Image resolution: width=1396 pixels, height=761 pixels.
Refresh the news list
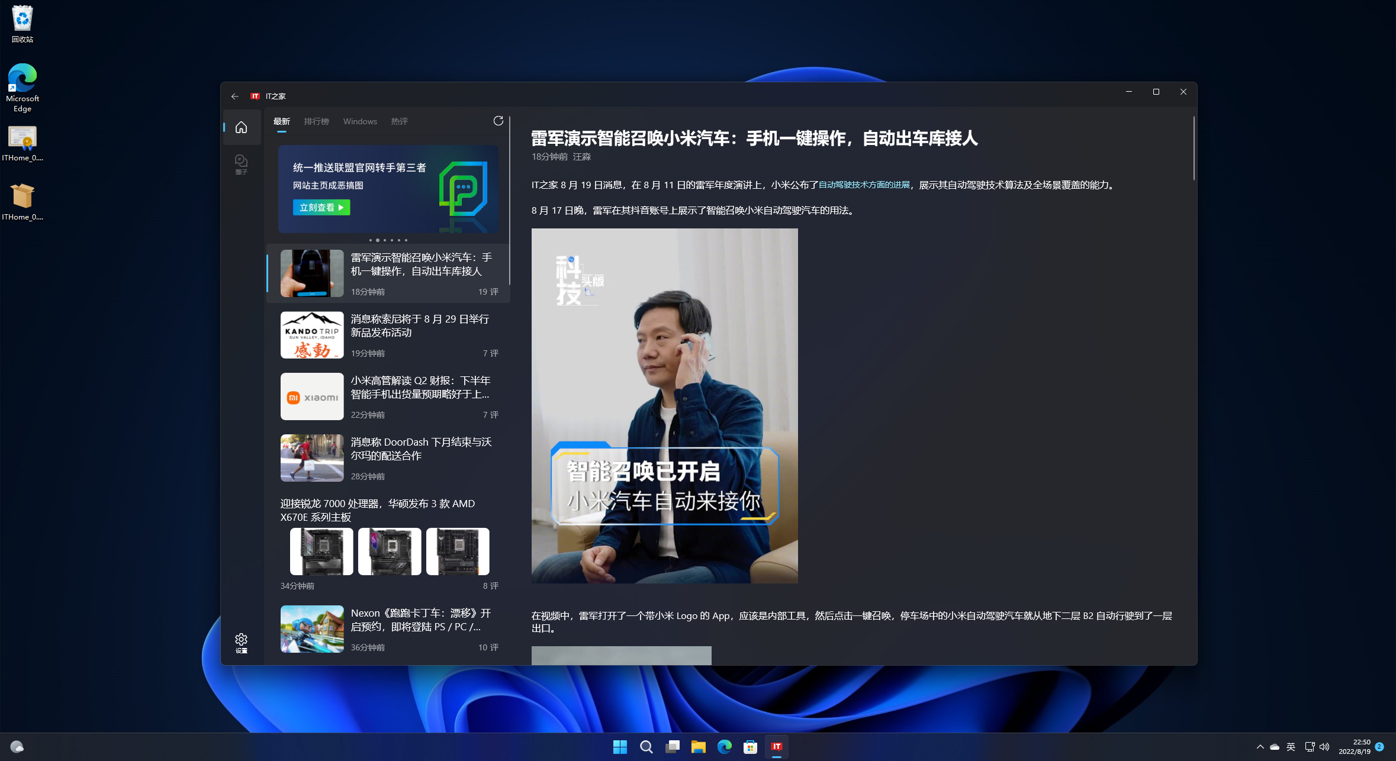(x=498, y=121)
